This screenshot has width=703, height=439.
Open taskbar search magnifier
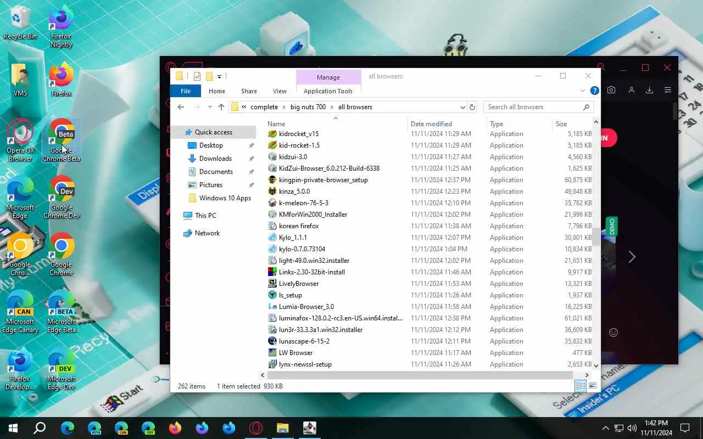[x=40, y=428]
